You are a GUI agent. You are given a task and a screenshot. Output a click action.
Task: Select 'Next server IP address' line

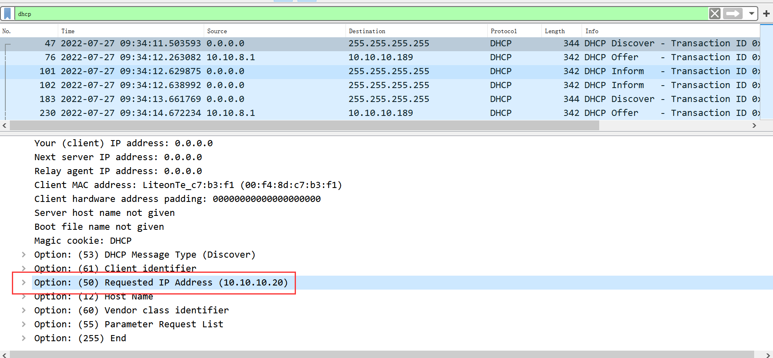coord(118,157)
